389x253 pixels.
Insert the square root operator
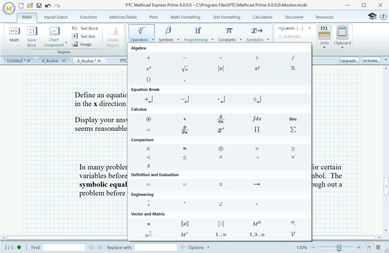(185, 69)
